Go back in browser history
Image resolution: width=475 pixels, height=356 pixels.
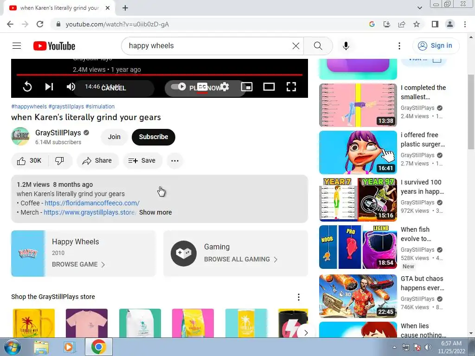point(10,24)
